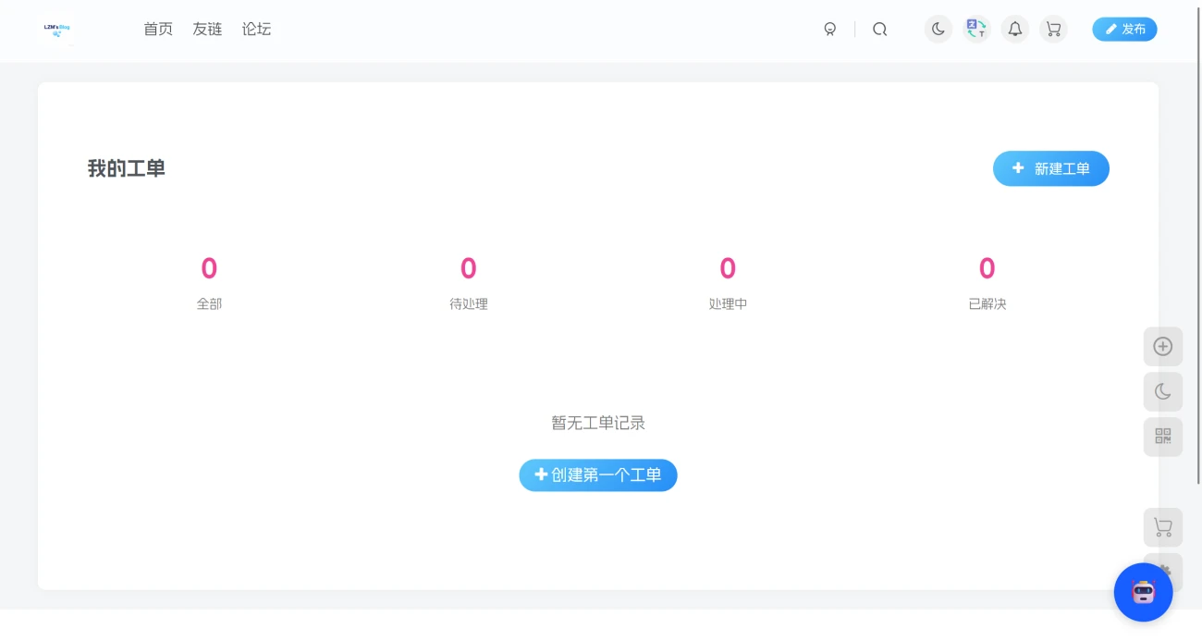Open the QR code panel on the right sidebar
Viewport: 1202px width, 641px height.
(1162, 437)
